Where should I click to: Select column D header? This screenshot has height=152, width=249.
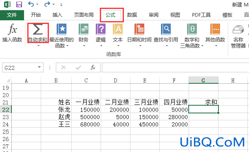pos(115,80)
